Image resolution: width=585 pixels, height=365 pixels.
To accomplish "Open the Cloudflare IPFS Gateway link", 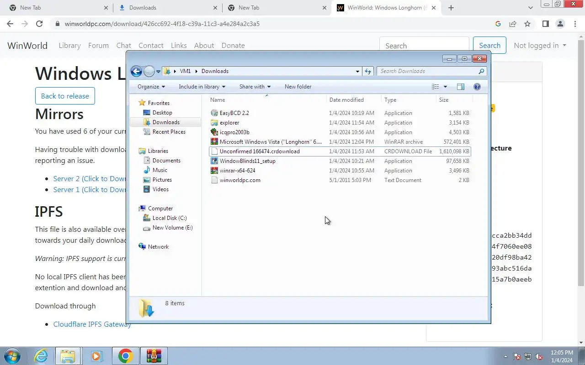I will [92, 324].
